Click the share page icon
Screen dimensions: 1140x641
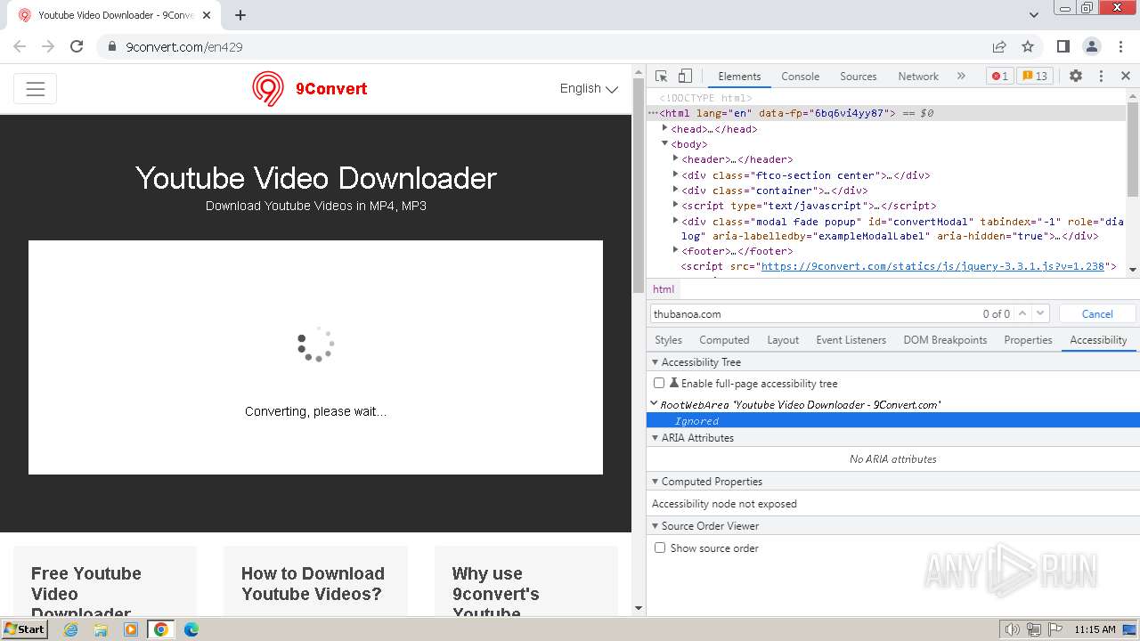[999, 46]
